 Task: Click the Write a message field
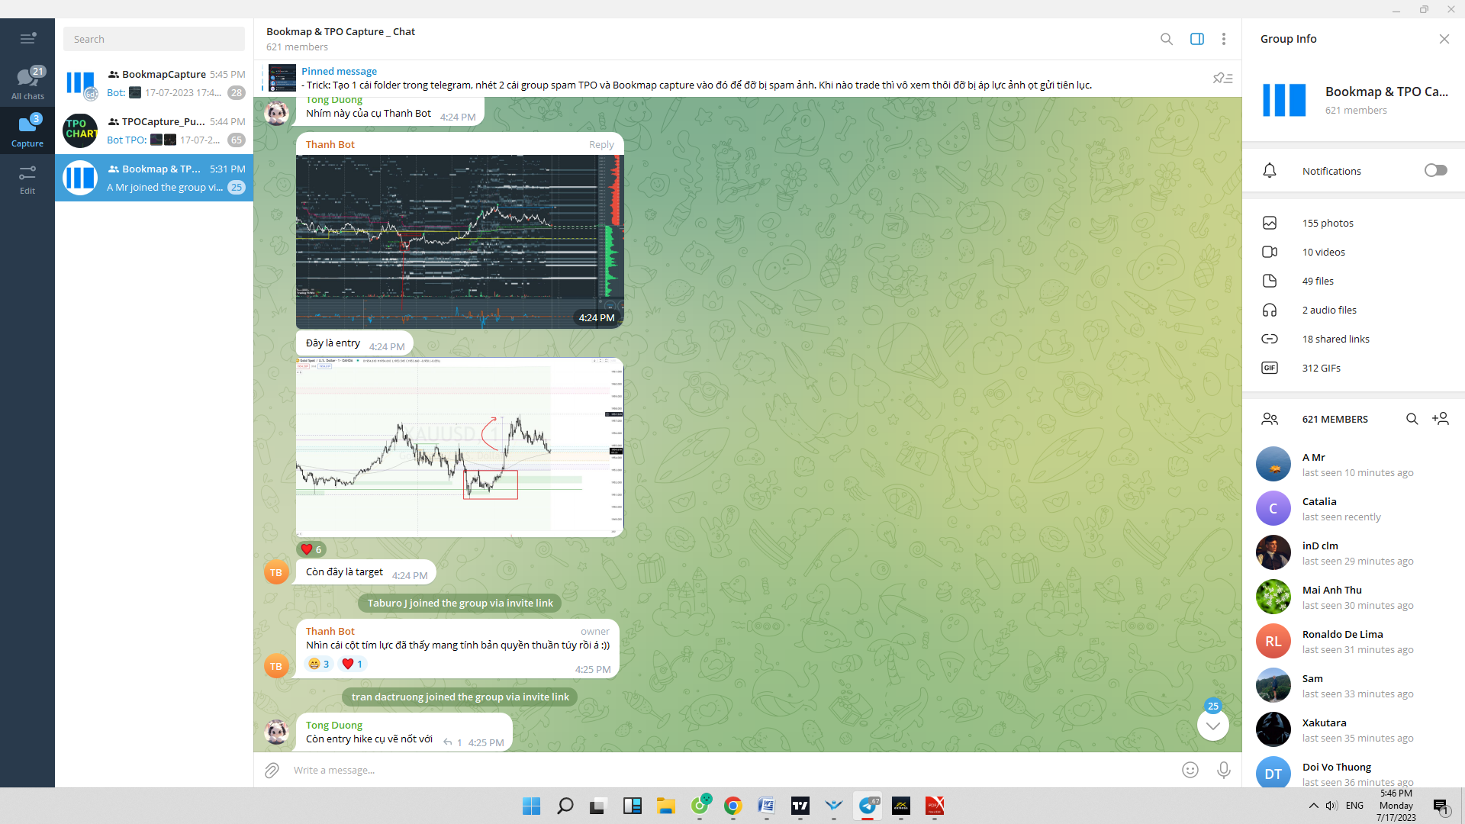point(732,770)
